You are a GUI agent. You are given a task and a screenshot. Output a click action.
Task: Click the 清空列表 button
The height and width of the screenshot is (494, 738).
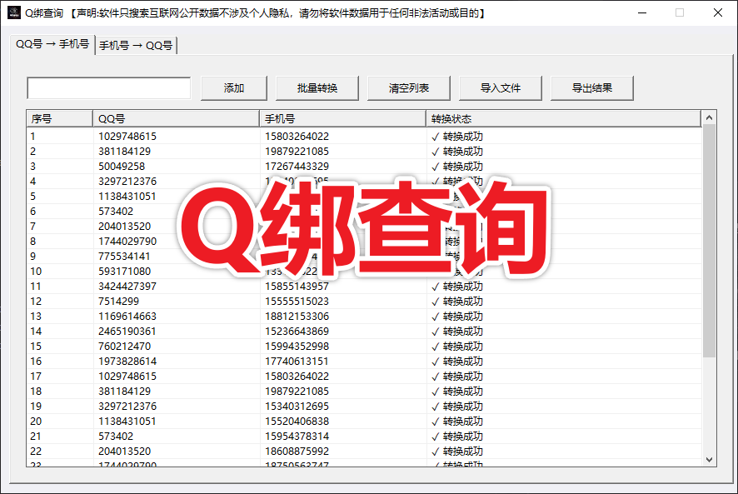point(408,87)
